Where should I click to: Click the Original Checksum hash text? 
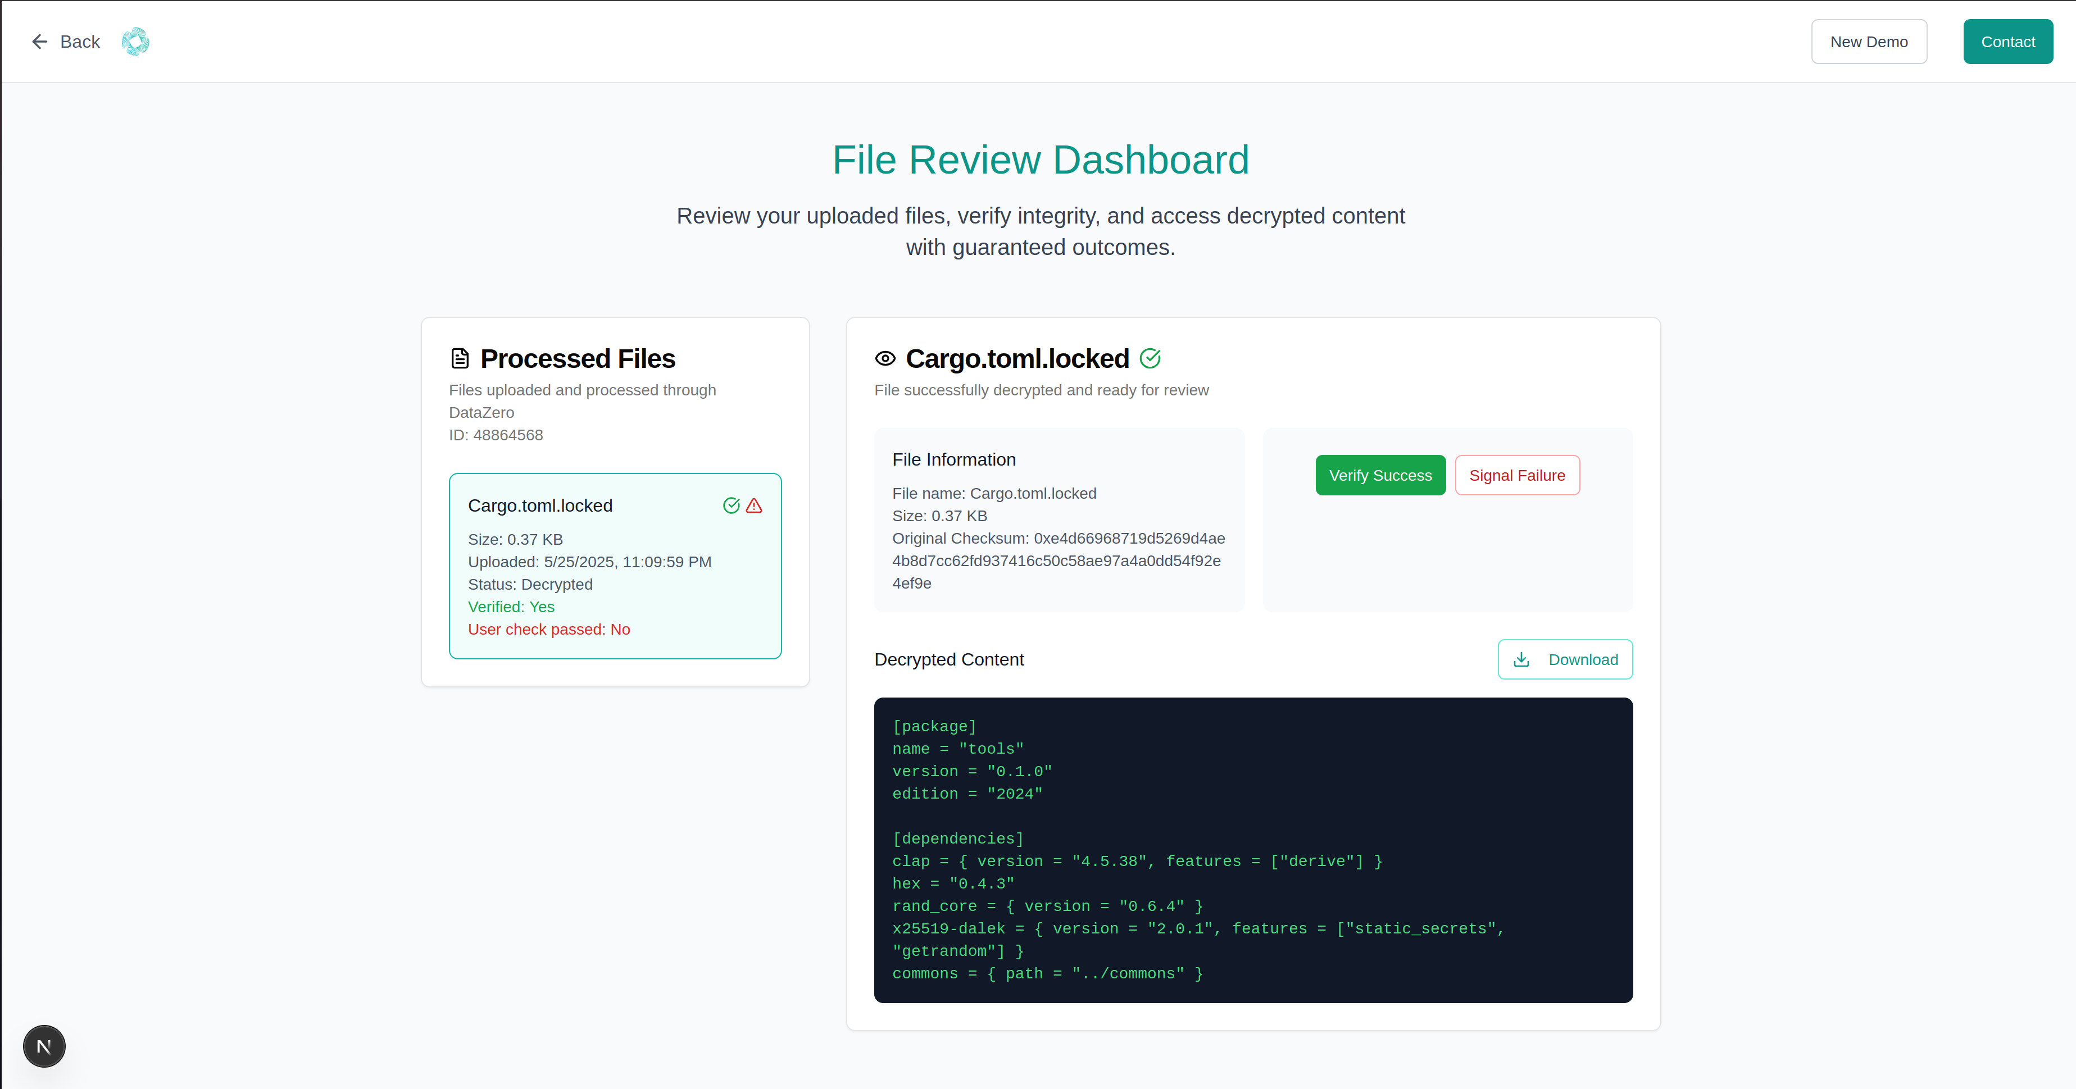pyautogui.click(x=1057, y=561)
